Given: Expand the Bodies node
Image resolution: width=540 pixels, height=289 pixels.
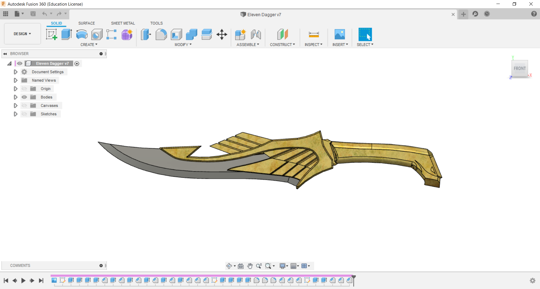Looking at the screenshot, I should pos(15,97).
